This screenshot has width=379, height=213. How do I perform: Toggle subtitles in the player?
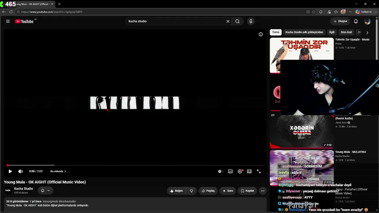[230, 171]
